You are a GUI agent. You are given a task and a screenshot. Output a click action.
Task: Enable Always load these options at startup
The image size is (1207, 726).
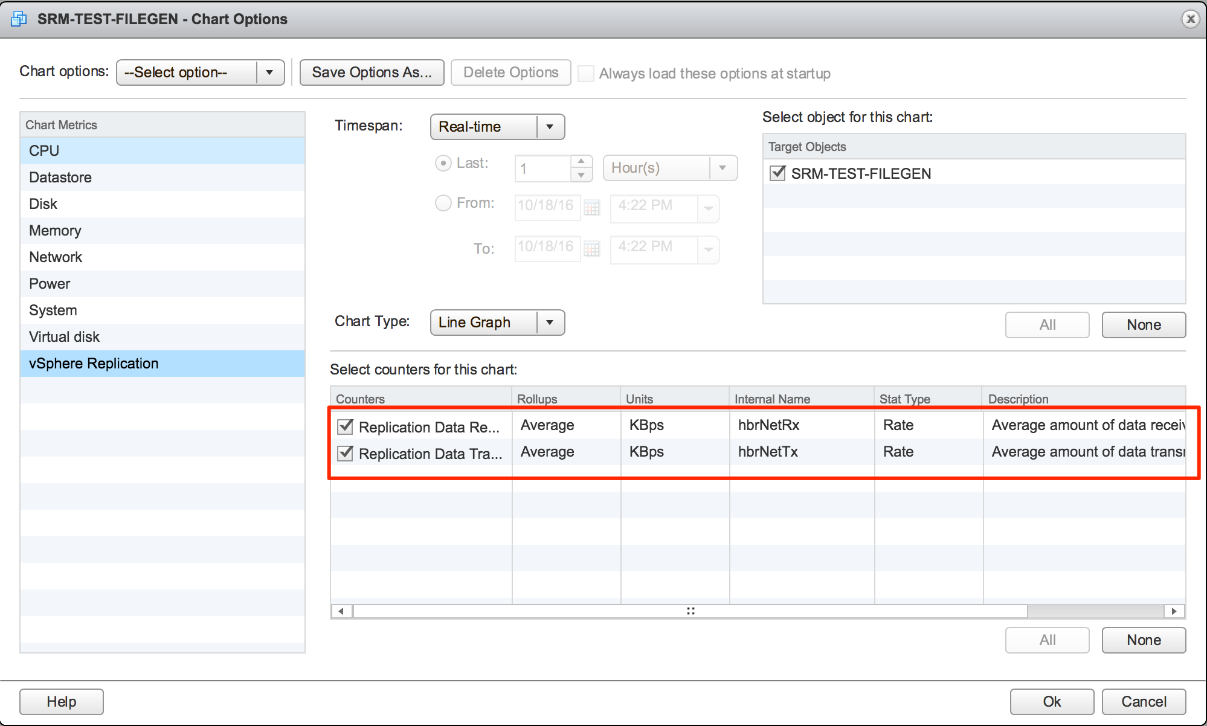click(585, 73)
